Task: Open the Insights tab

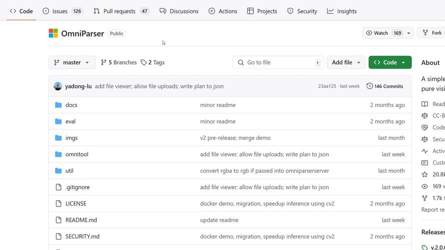Action: click(x=342, y=11)
